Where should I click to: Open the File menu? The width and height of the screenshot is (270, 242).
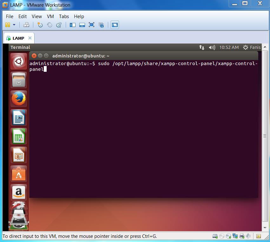click(x=10, y=17)
